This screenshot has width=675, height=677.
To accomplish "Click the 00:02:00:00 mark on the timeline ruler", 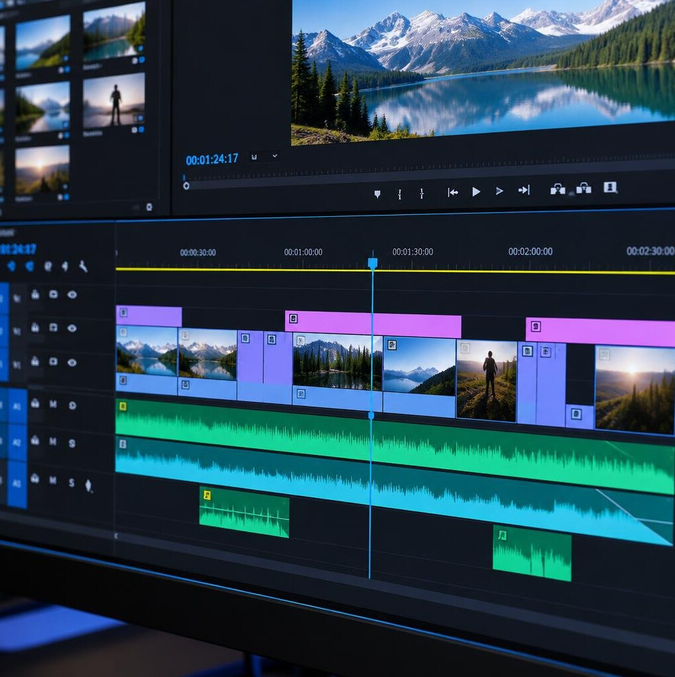I will pos(530,251).
